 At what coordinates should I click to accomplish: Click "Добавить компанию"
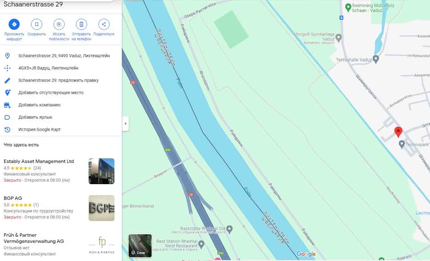[39, 105]
